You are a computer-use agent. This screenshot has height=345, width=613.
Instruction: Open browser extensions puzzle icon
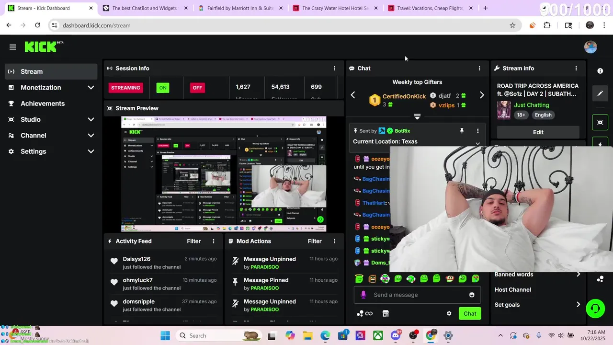547,25
